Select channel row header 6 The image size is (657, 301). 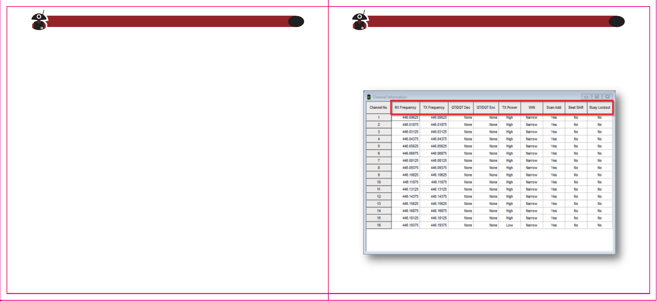379,153
